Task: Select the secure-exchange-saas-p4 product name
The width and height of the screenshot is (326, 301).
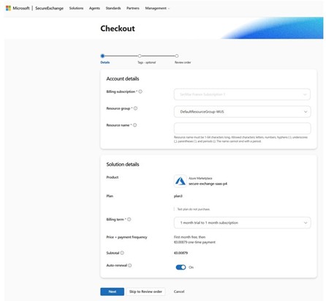Action: tap(208, 184)
